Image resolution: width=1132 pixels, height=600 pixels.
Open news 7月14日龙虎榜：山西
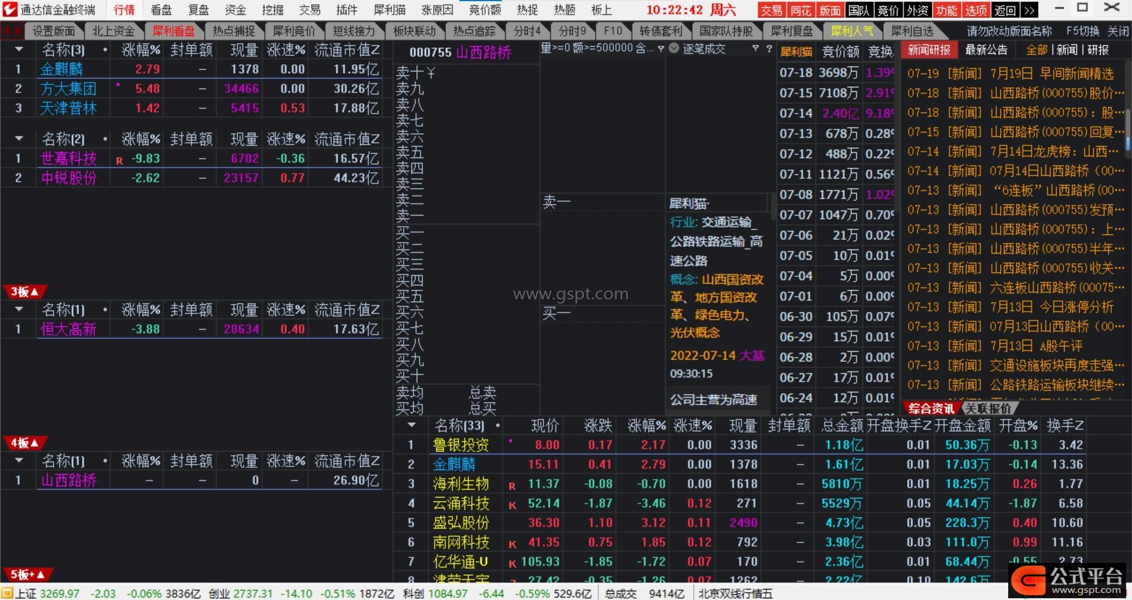(x=1013, y=151)
